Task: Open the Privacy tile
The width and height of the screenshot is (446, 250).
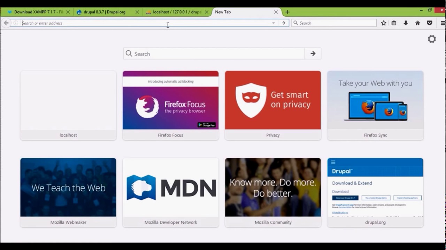Action: pos(273,106)
